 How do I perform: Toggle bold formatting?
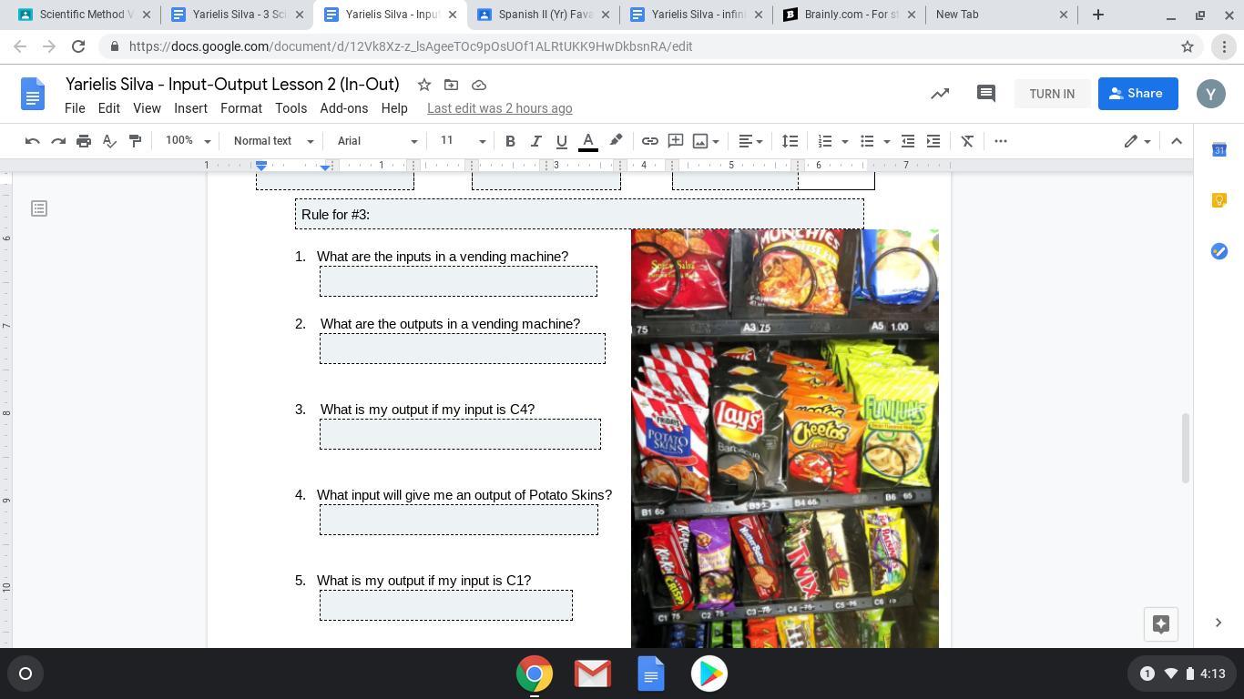tap(510, 141)
